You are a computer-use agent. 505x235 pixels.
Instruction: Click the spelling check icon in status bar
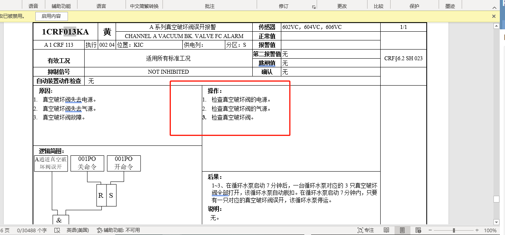point(57,230)
